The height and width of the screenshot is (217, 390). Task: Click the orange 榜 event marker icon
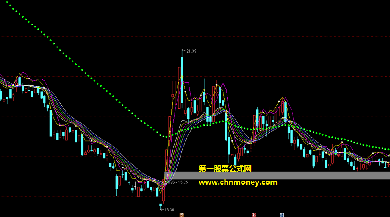coord(182,215)
